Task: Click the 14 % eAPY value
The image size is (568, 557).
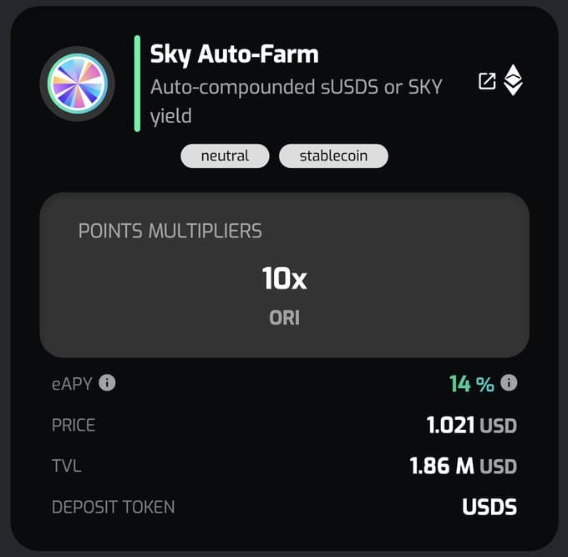Action: [x=472, y=384]
